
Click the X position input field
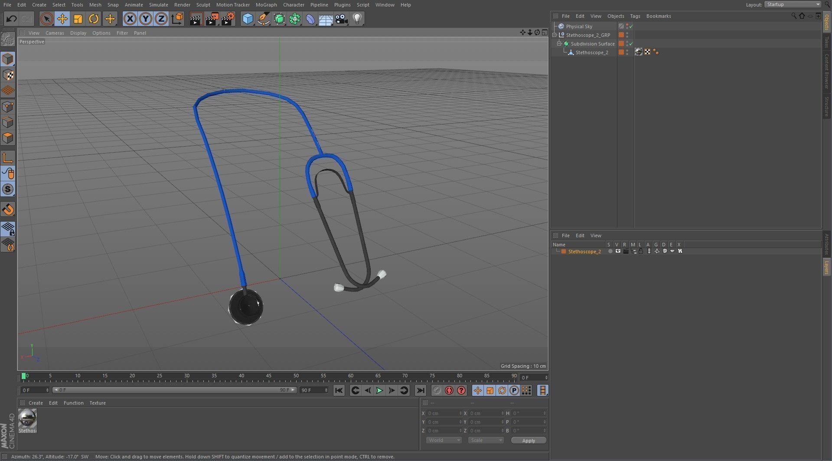(x=444, y=413)
